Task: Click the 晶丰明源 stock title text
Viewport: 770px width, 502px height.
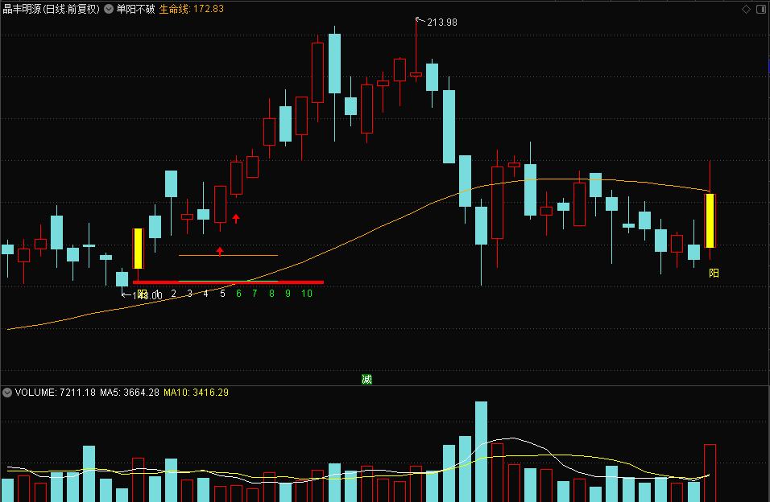Action: coord(22,9)
